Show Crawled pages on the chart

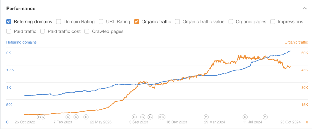[x=87, y=31]
